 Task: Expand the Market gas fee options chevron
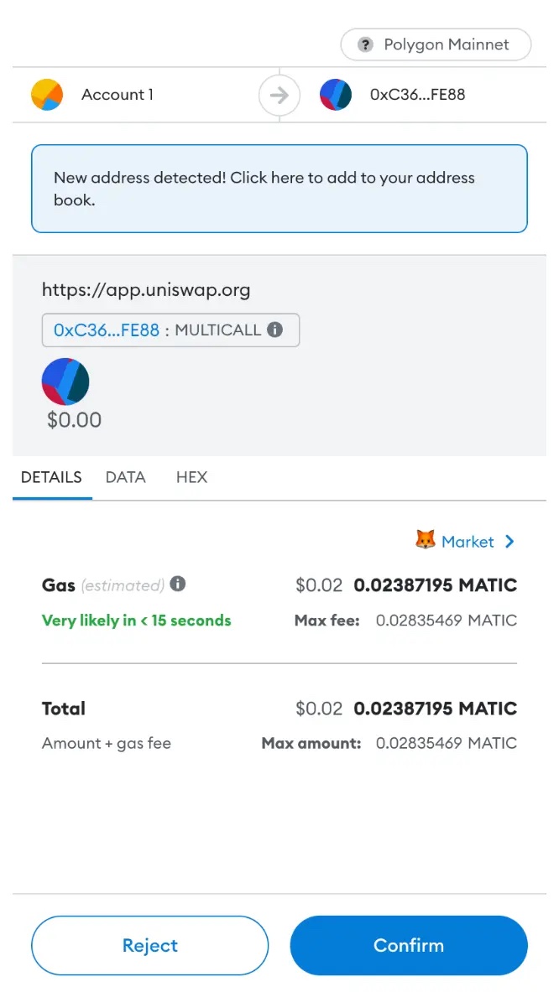(x=509, y=541)
